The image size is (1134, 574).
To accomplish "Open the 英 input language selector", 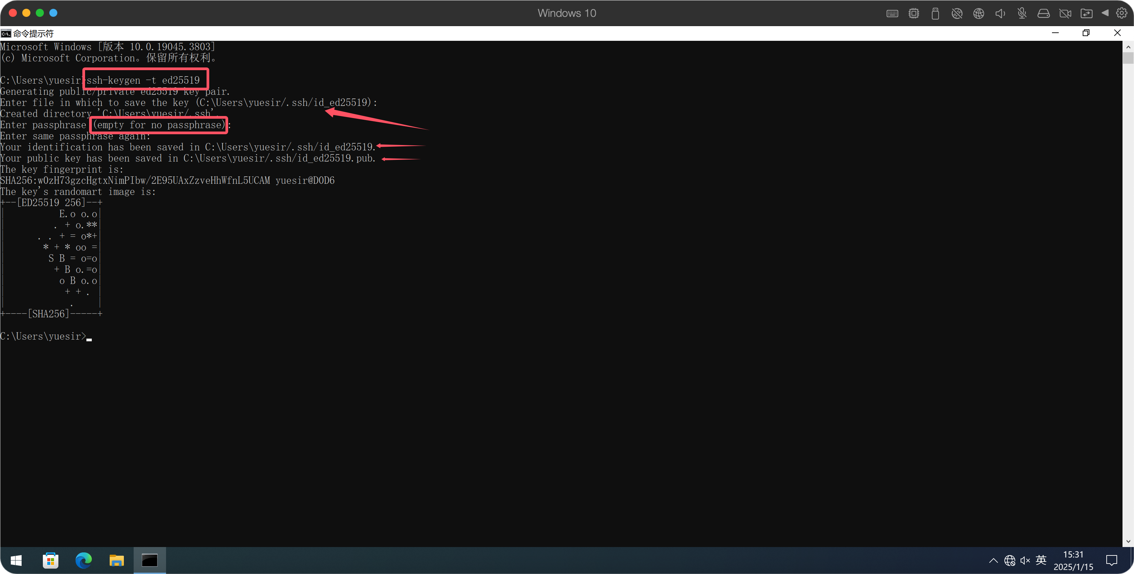I will 1041,561.
